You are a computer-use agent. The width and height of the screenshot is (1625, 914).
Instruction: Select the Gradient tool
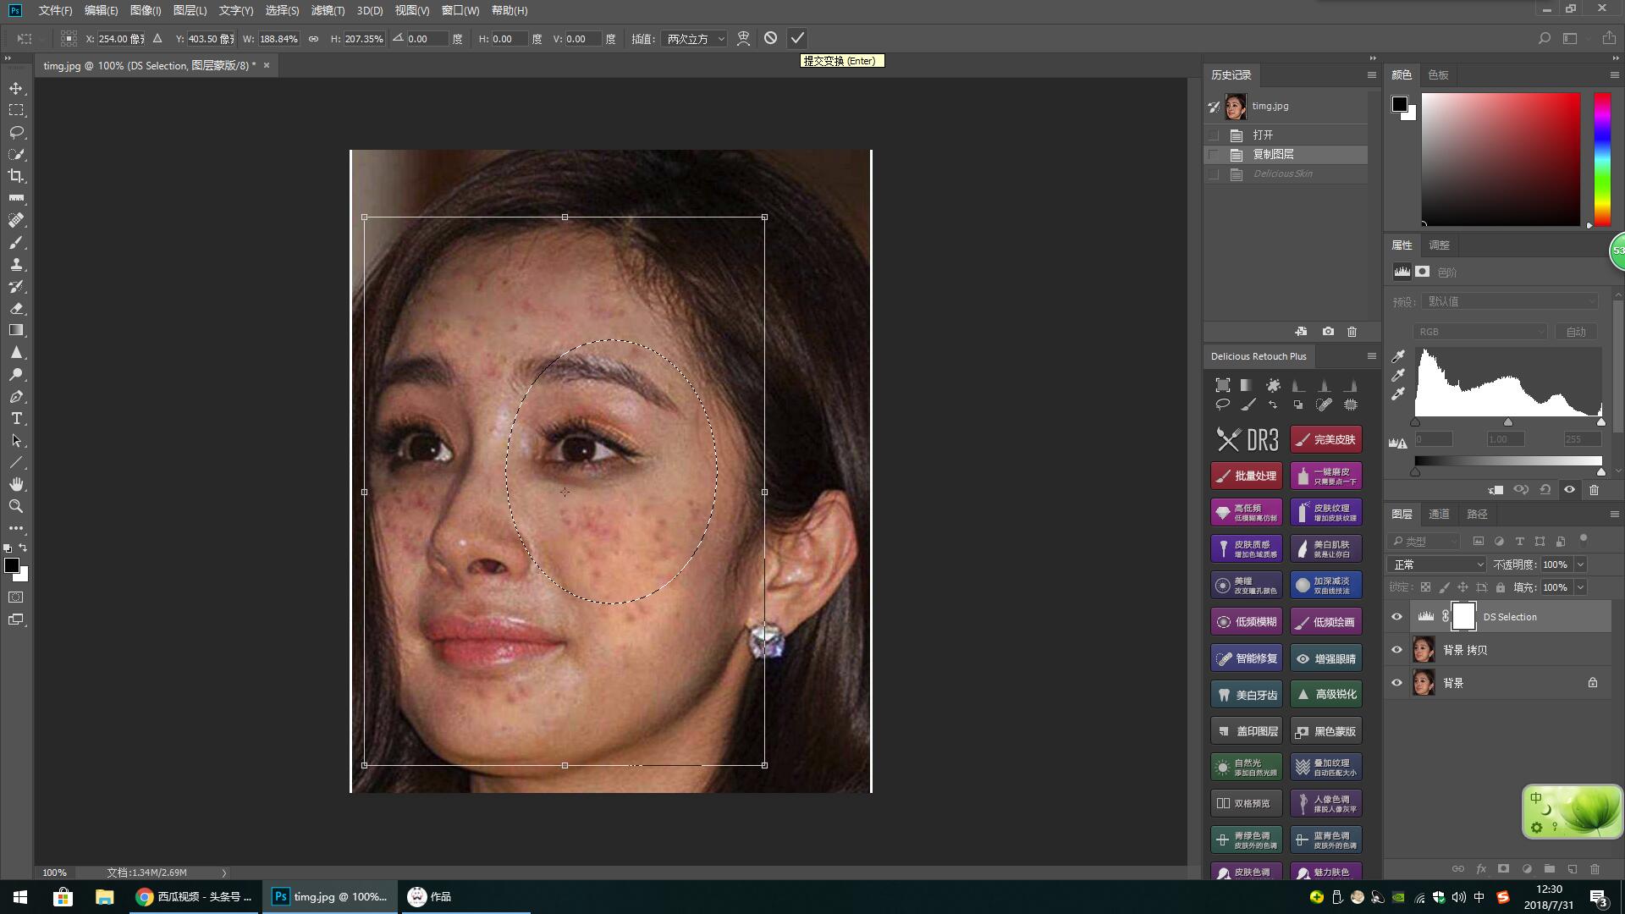pyautogui.click(x=16, y=330)
